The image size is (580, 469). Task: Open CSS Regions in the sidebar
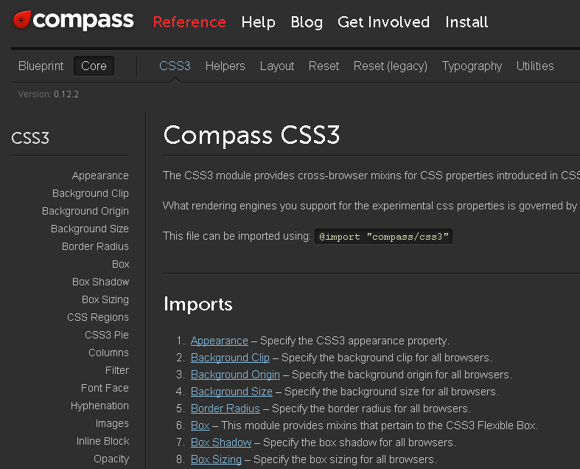tap(98, 317)
